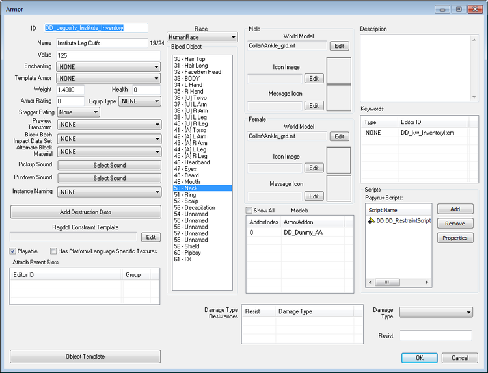Viewport: 488px width, 373px height.
Task: Click Select Sound for Pickup Sound
Action: coord(109,165)
